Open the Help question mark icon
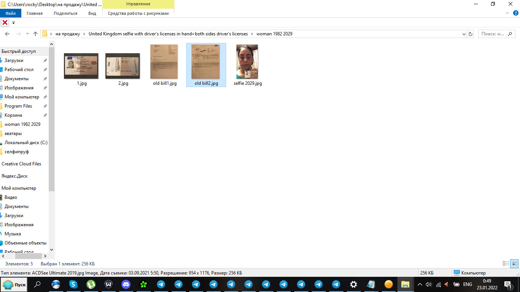 point(516,13)
